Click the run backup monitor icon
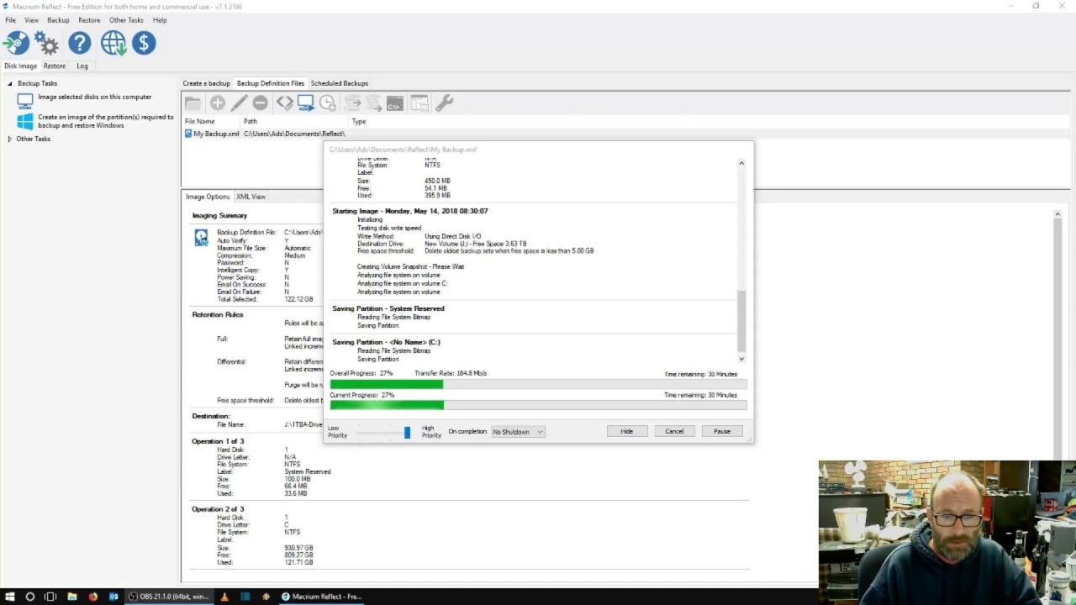The image size is (1076, 605). pos(306,103)
